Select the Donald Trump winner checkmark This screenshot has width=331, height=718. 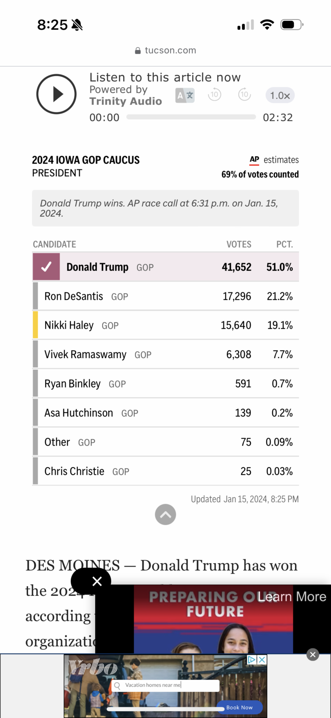[46, 267]
